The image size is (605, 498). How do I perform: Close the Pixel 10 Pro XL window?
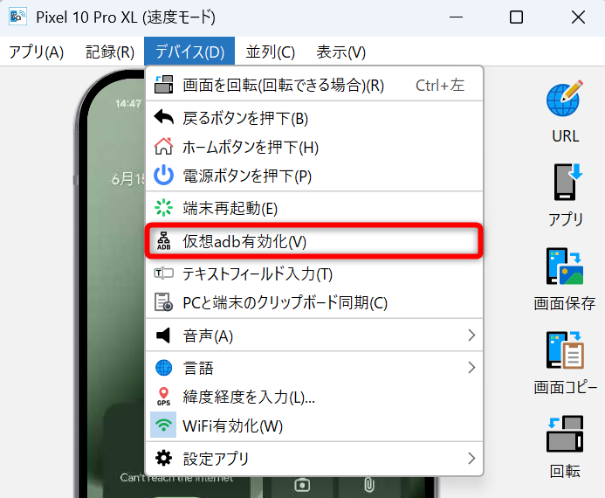click(578, 17)
